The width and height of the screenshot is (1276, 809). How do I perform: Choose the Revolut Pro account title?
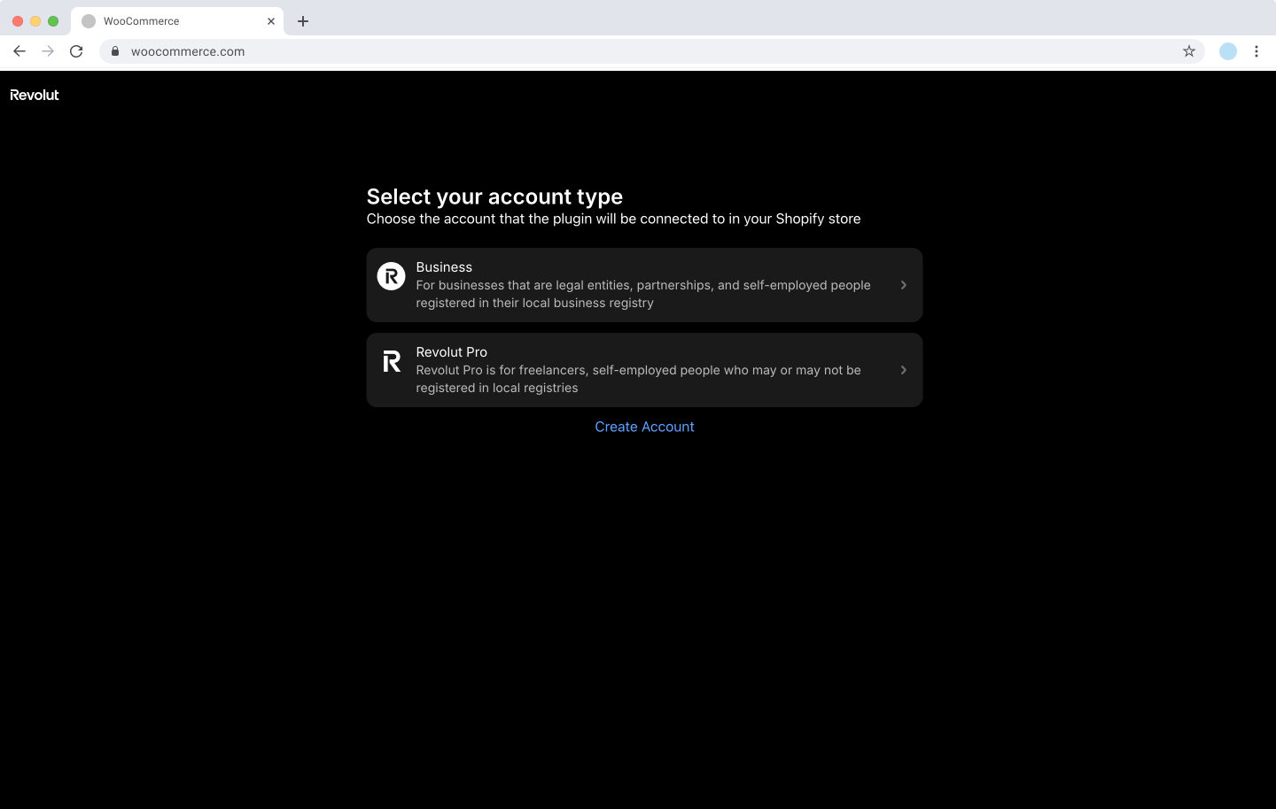[x=451, y=352]
